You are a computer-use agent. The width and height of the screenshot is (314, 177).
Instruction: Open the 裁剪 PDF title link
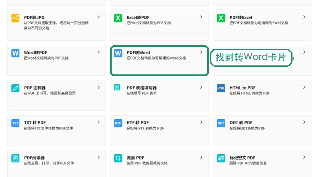(135, 158)
